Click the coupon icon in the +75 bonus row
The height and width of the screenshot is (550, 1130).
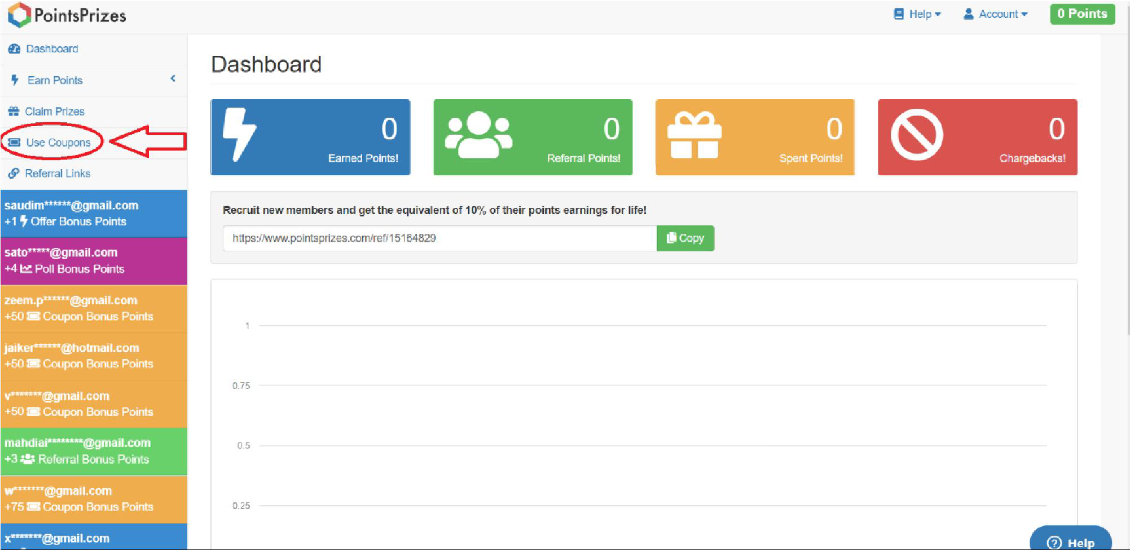33,507
